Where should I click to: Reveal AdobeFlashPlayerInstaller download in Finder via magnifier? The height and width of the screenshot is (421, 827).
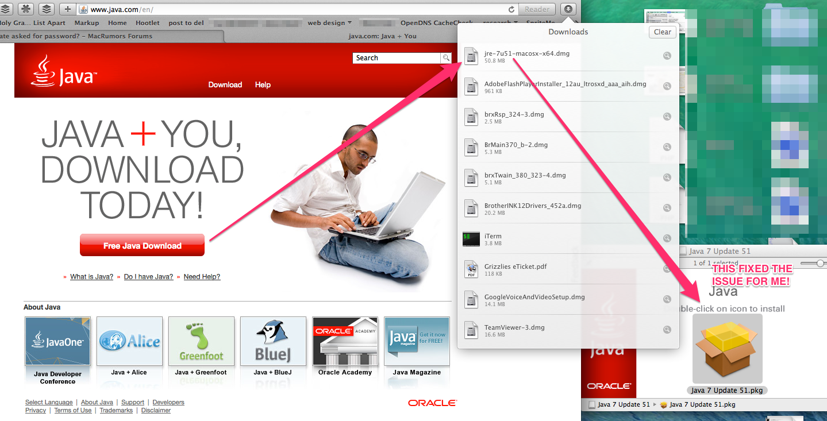(x=667, y=86)
